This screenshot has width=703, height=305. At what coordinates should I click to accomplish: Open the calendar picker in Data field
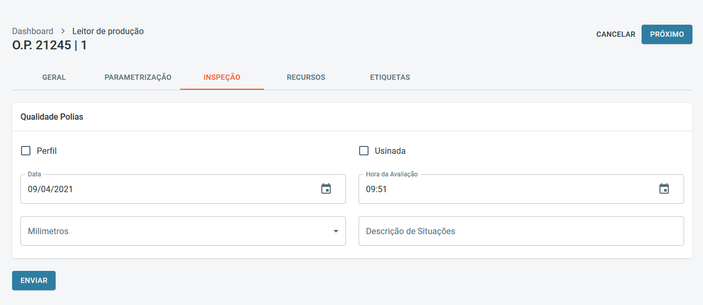[x=326, y=189]
